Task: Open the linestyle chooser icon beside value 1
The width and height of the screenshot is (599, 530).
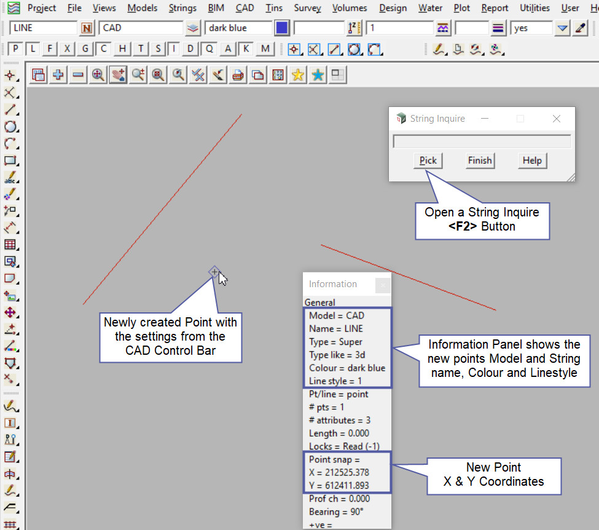Action: (x=442, y=28)
